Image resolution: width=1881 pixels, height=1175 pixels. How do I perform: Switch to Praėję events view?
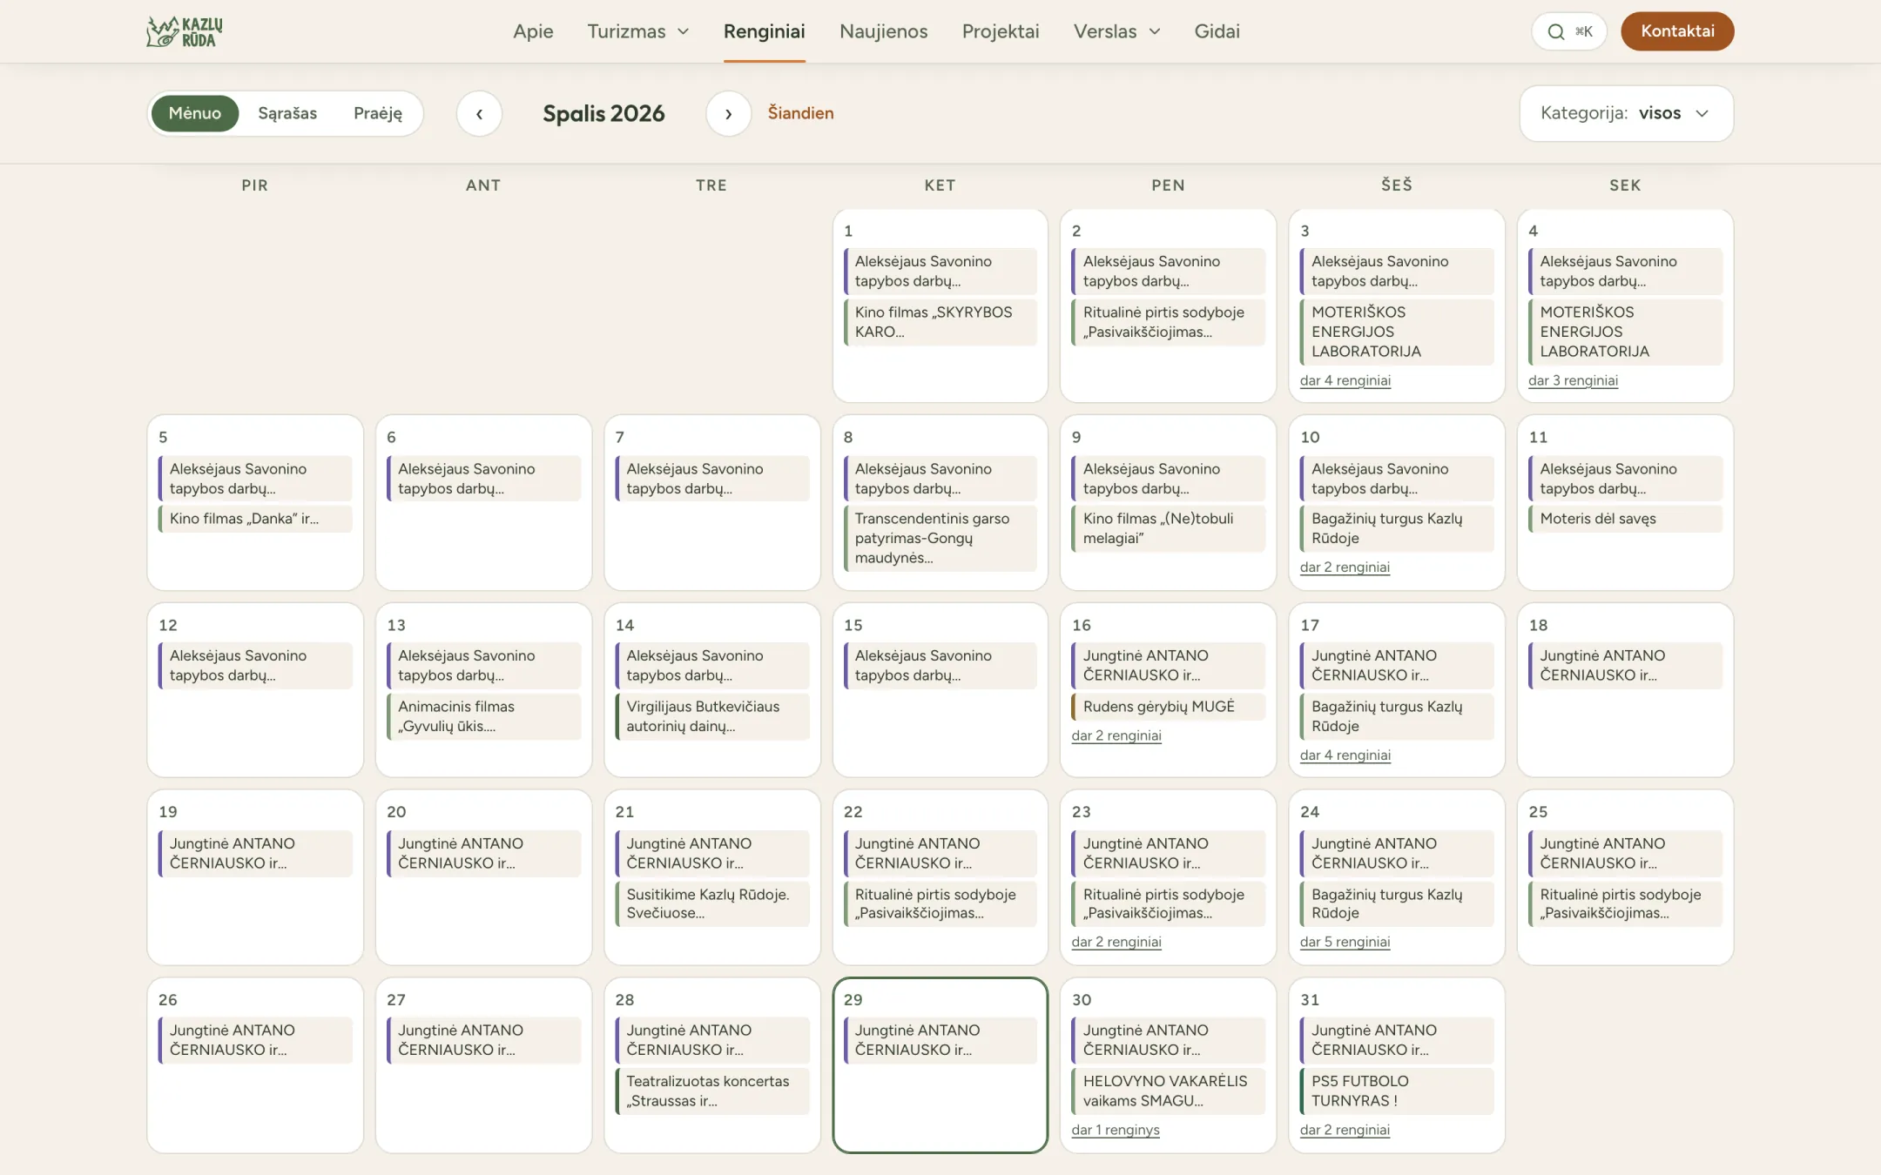(x=378, y=113)
